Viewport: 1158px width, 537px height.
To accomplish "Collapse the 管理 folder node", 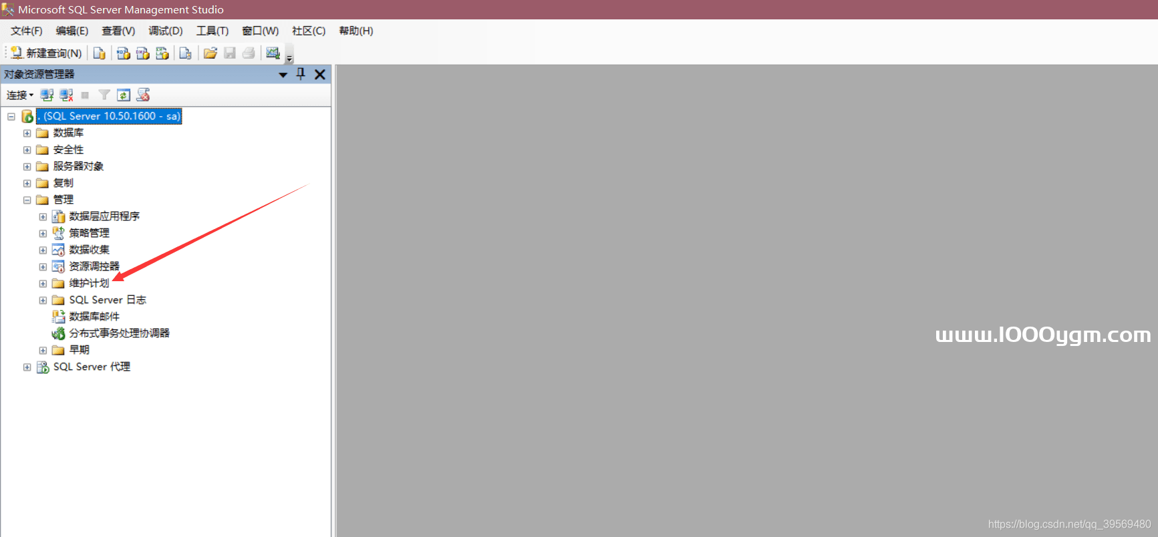I will [x=27, y=200].
